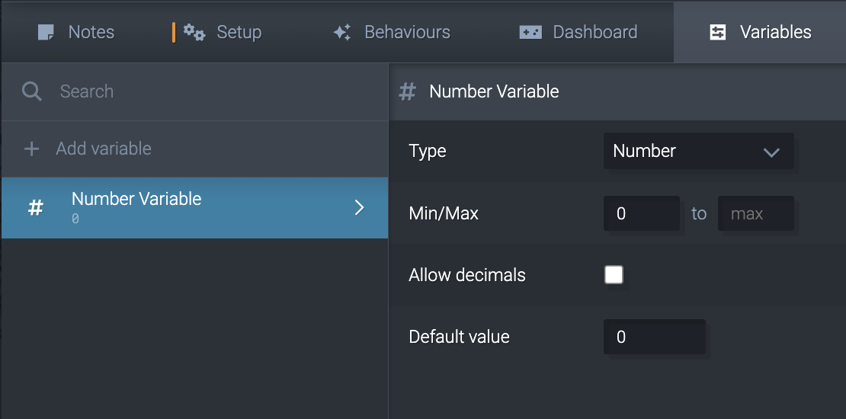The image size is (846, 419).
Task: Click the hash icon in the variable list row
Action: tap(36, 208)
